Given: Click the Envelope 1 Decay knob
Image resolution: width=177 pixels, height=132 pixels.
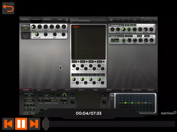Looking at the screenshot, I should pos(123,29).
